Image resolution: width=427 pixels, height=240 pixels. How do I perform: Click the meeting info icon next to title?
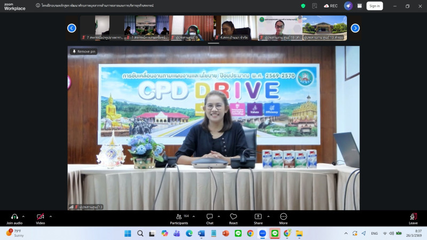point(38,5)
